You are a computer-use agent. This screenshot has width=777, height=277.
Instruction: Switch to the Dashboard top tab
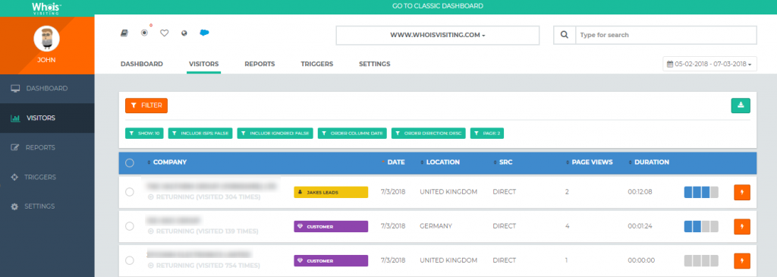(142, 64)
